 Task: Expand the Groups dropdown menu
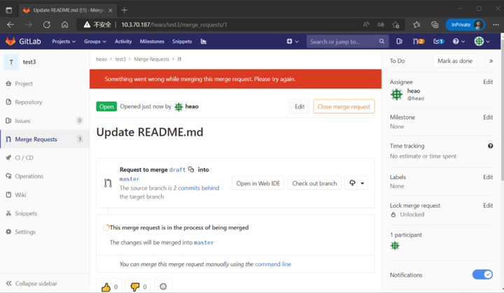(94, 41)
